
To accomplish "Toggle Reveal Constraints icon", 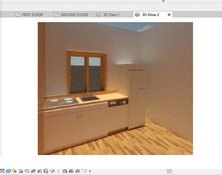I will tap(84, 171).
